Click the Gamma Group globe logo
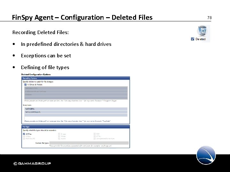The height and width of the screenshot is (172, 230). coord(206,155)
